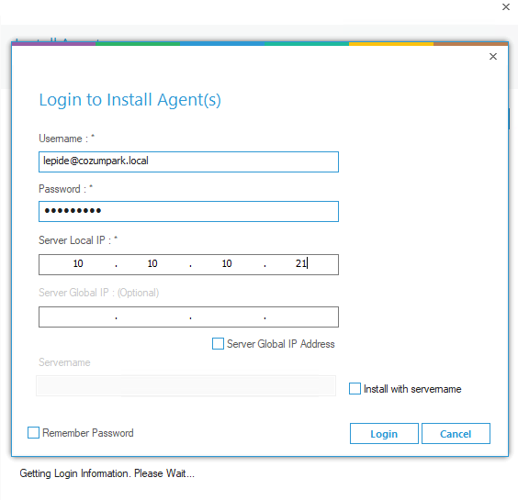Select second octet of Server Local IP

coord(152,263)
